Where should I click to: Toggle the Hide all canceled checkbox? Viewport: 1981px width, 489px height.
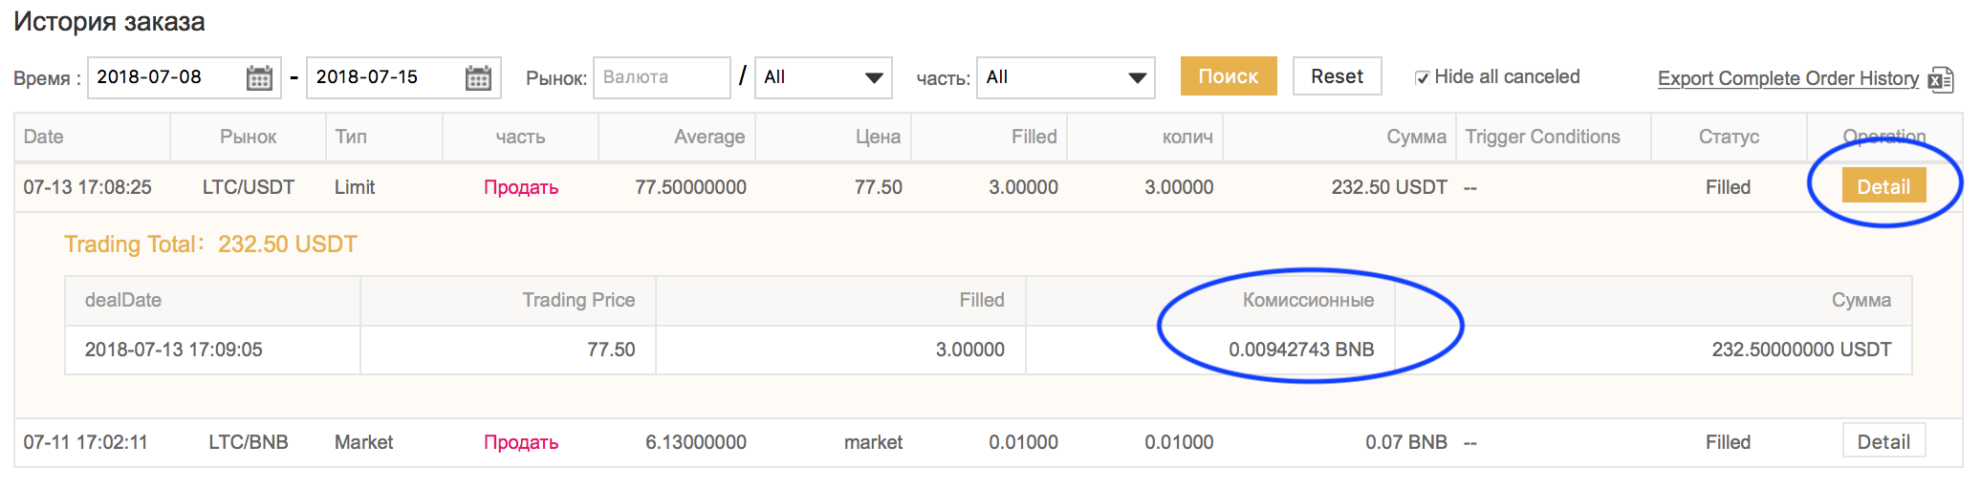(x=1422, y=78)
